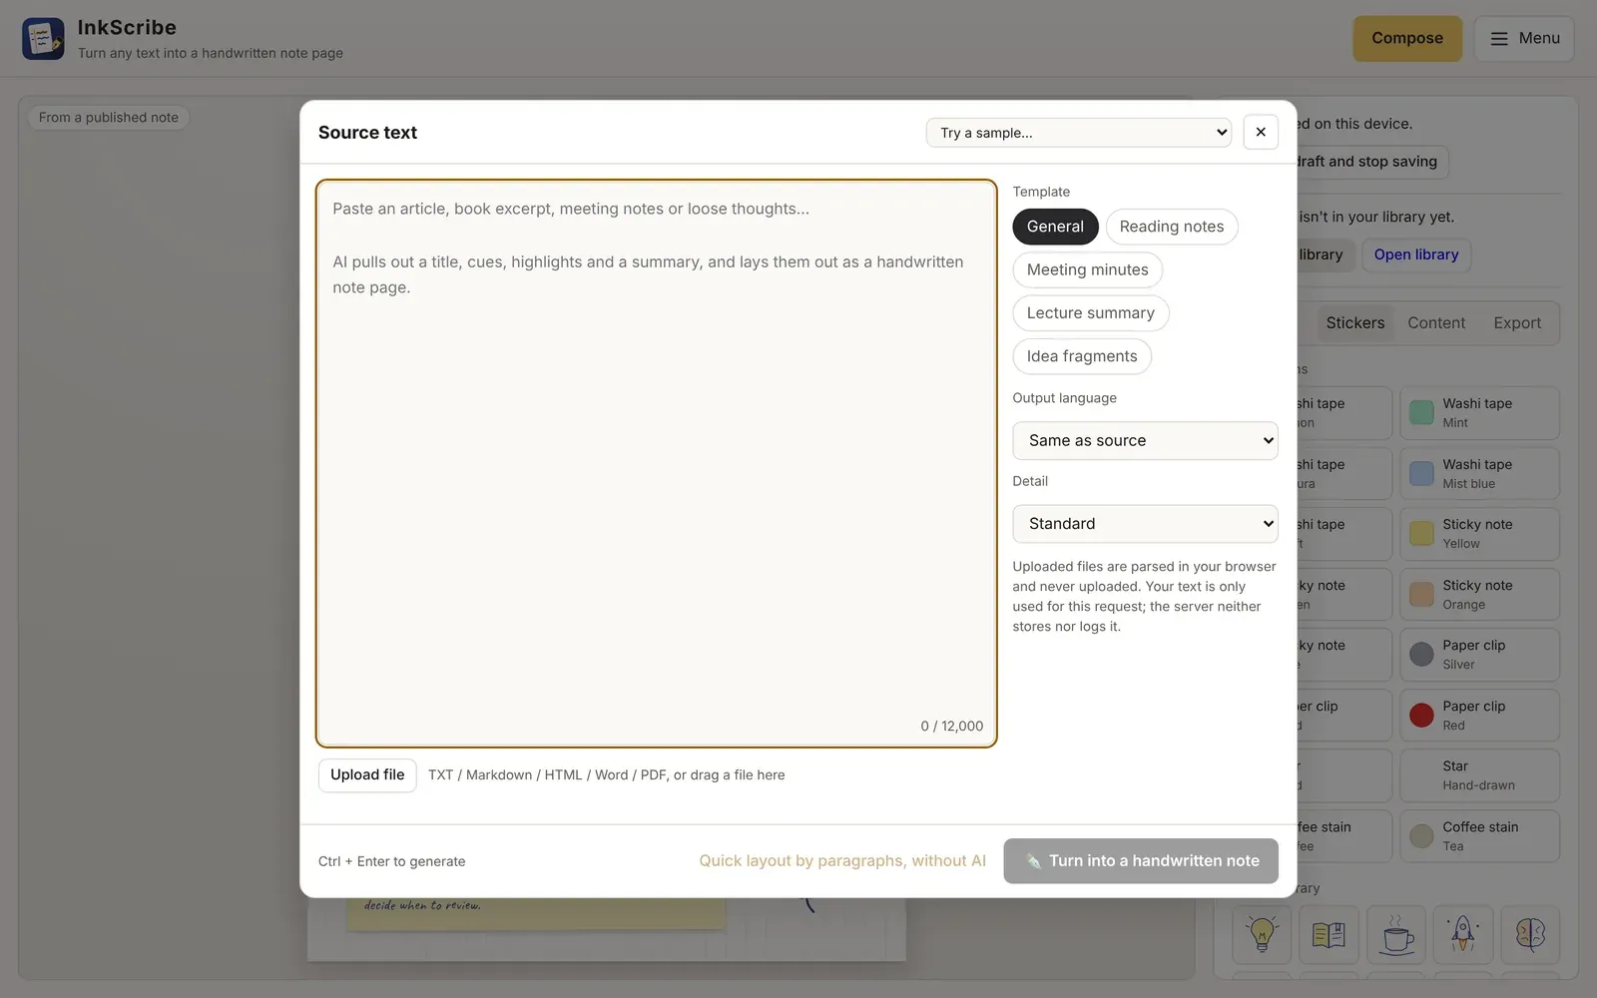Switch to the Content tab

pyautogui.click(x=1436, y=323)
